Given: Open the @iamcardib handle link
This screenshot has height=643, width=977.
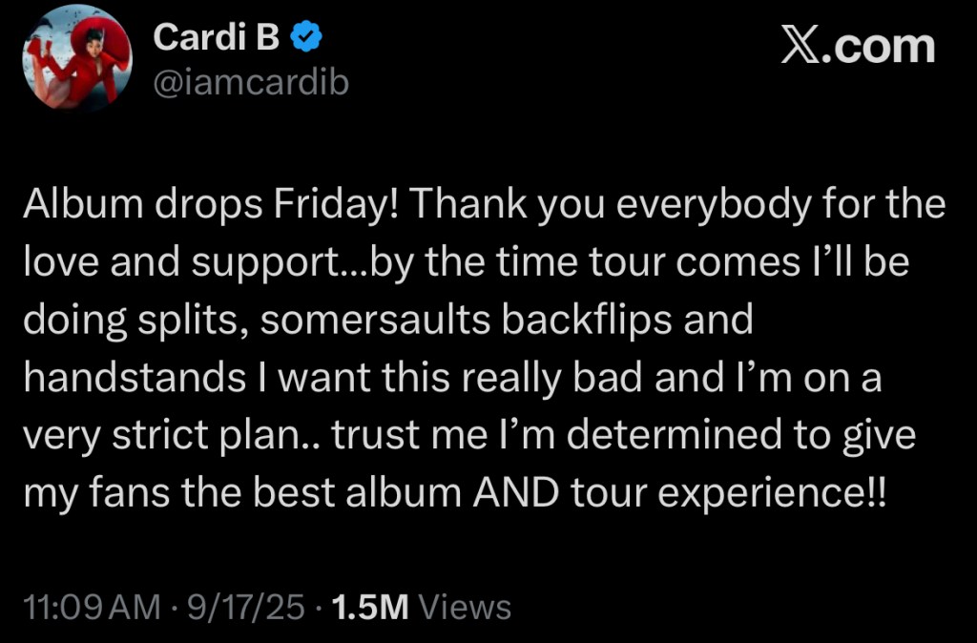Looking at the screenshot, I should pos(250,83).
